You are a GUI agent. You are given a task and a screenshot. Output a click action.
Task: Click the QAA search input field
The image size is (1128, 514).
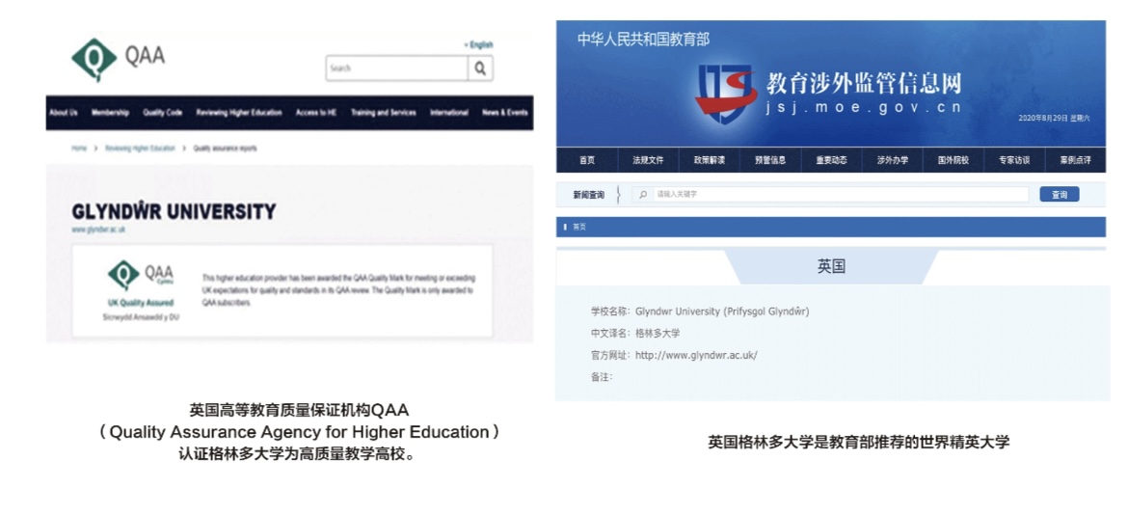(x=396, y=68)
